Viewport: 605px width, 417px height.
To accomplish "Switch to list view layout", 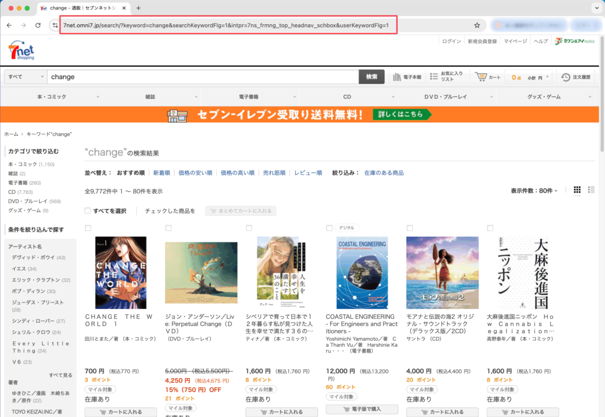I will click(x=591, y=190).
